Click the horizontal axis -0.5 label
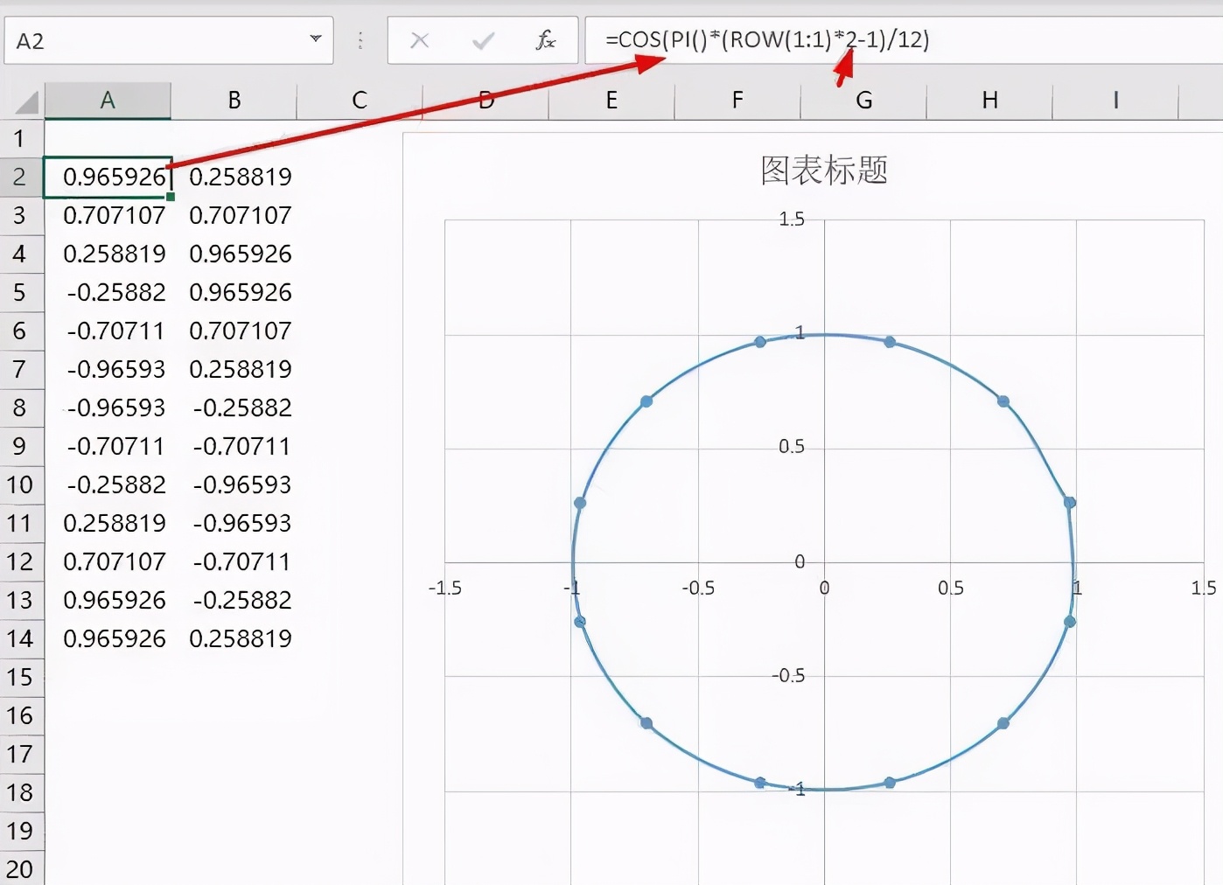This screenshot has height=885, width=1223. tap(698, 588)
